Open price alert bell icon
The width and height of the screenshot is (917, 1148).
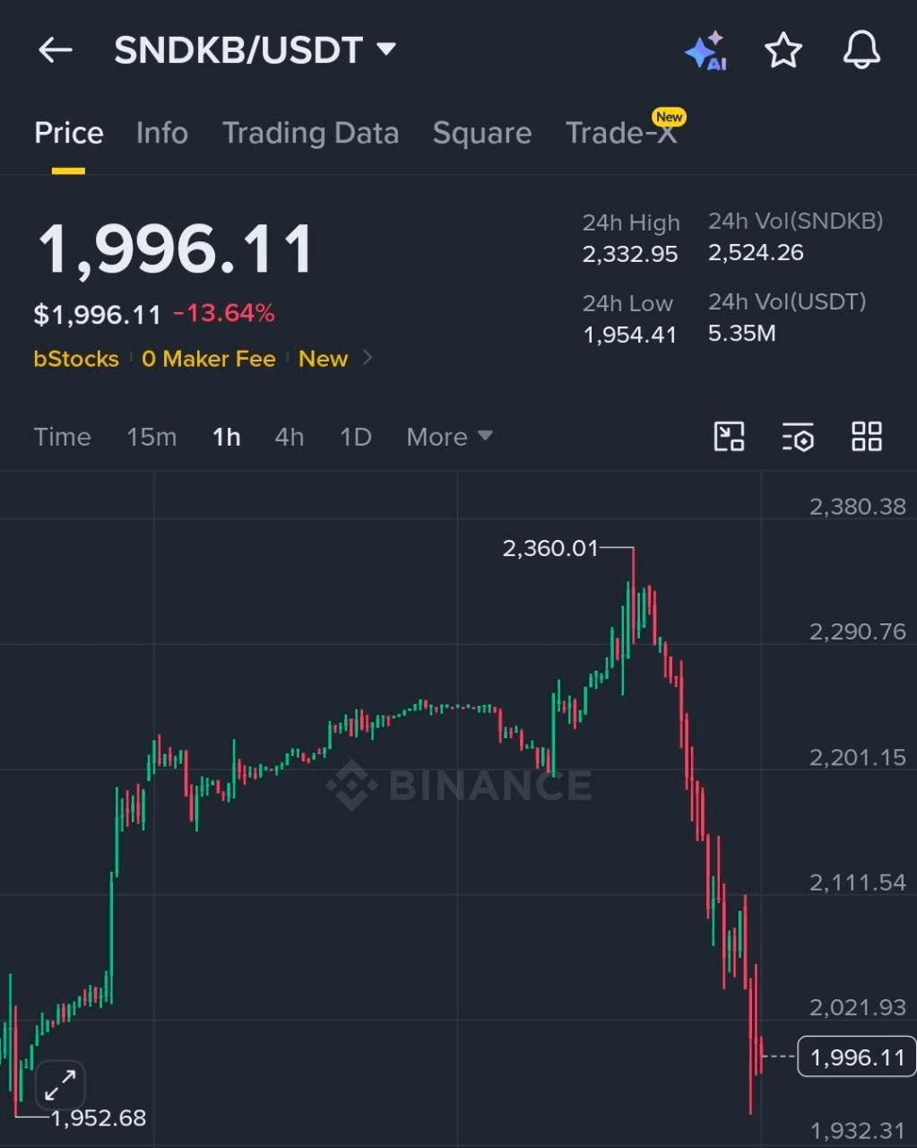tap(861, 49)
